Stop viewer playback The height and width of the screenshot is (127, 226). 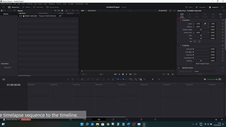tap(123, 74)
